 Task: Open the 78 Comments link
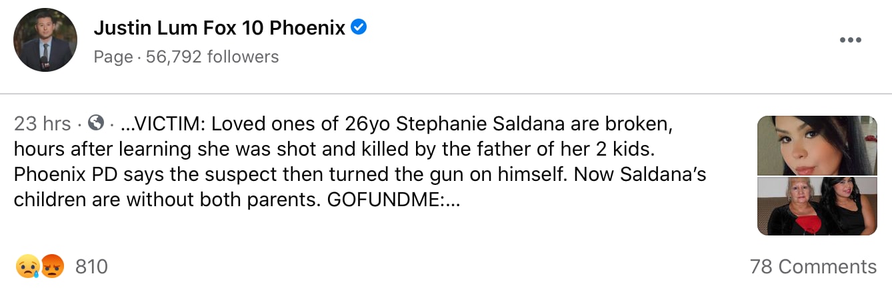(813, 267)
